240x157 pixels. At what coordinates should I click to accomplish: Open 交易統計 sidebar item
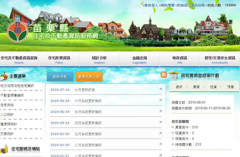coord(7,134)
